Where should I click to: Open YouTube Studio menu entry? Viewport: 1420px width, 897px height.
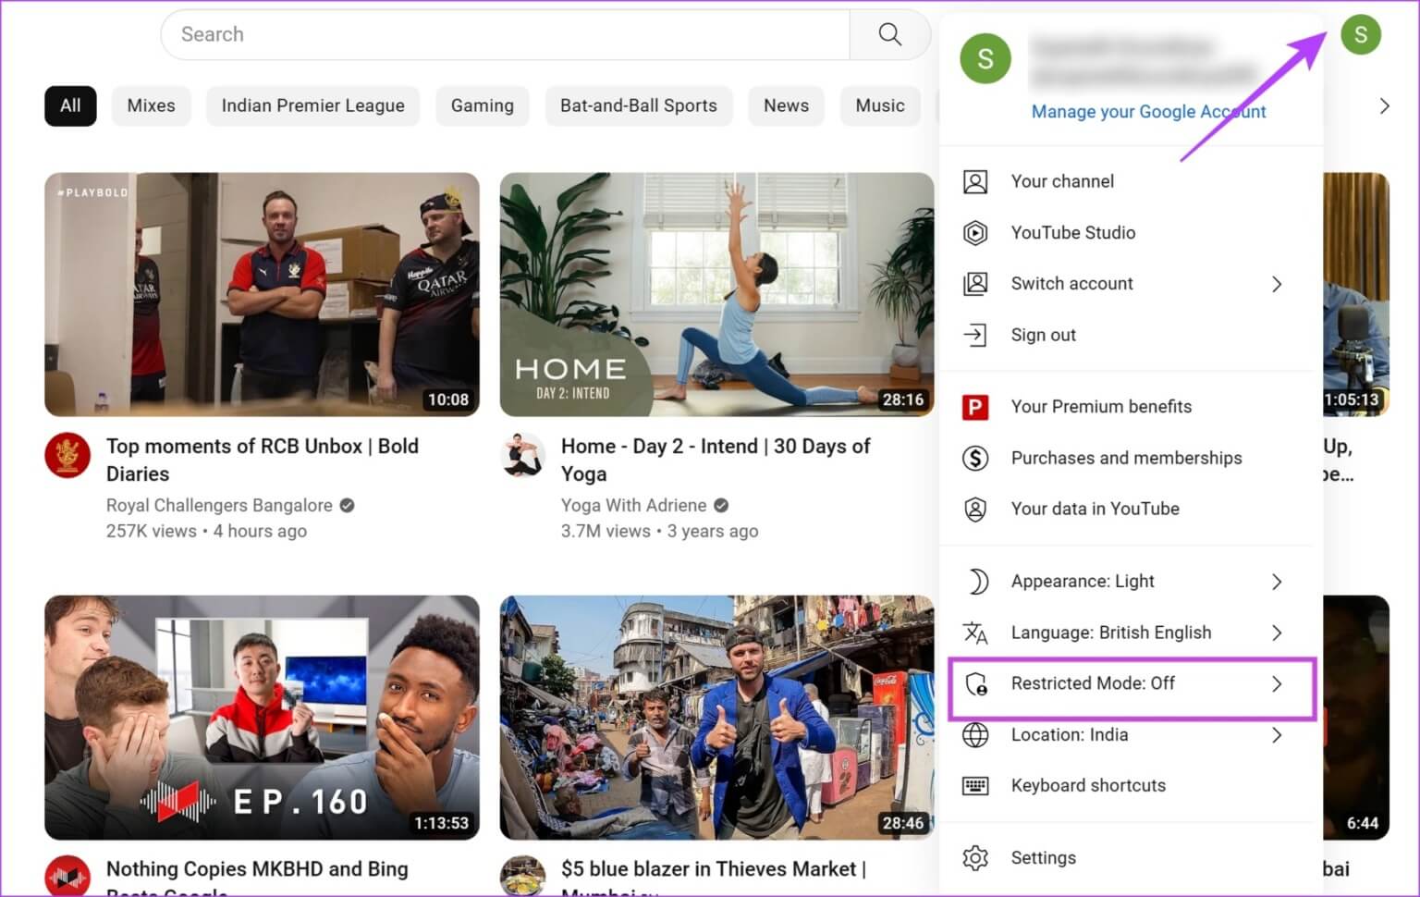[x=1131, y=233]
